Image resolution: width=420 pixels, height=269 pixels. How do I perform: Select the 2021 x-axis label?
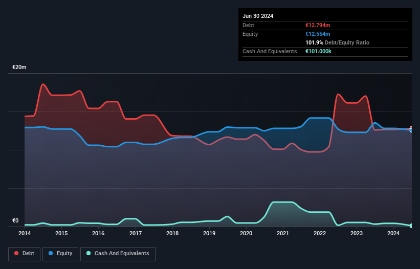coord(283,233)
